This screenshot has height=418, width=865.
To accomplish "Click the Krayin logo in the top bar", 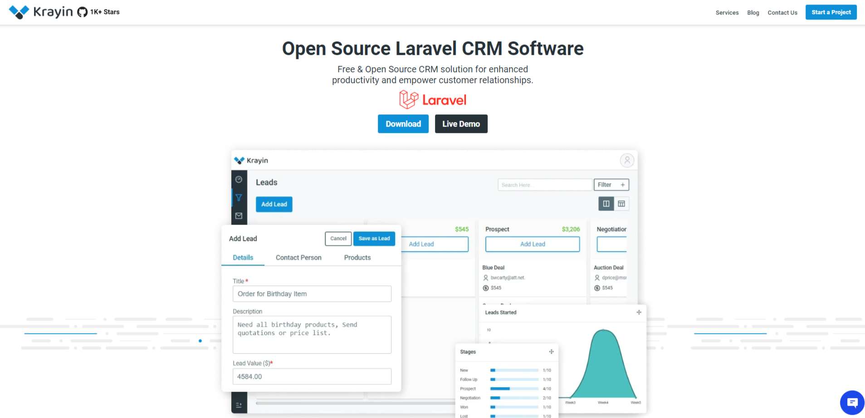I will pyautogui.click(x=42, y=12).
